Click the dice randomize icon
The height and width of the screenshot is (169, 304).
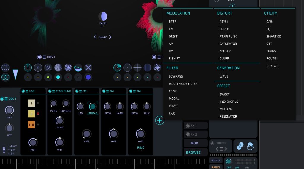pos(240,146)
